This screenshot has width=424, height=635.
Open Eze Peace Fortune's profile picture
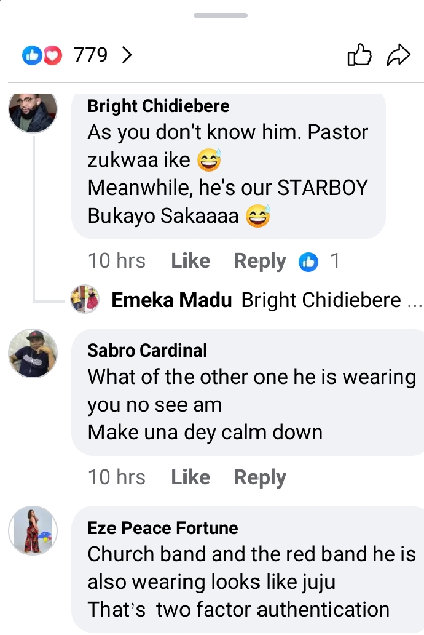coord(33,530)
